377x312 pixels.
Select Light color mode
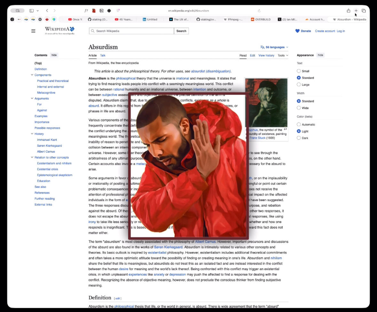[299, 131]
